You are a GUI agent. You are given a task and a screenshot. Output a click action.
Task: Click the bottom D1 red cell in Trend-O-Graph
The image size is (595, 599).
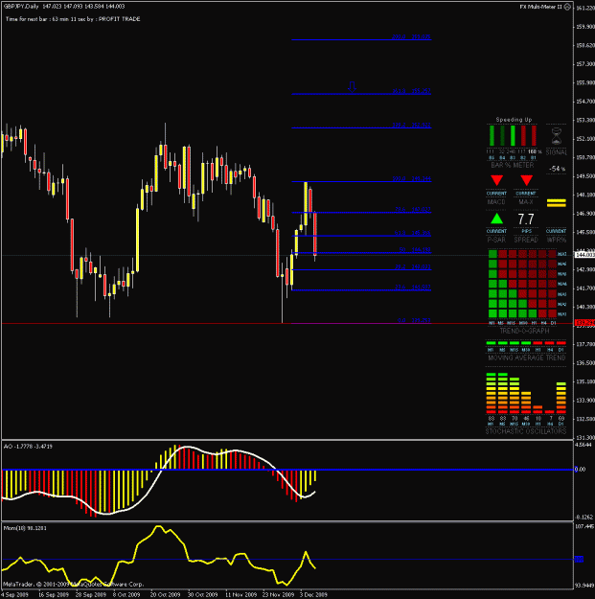tap(552, 313)
